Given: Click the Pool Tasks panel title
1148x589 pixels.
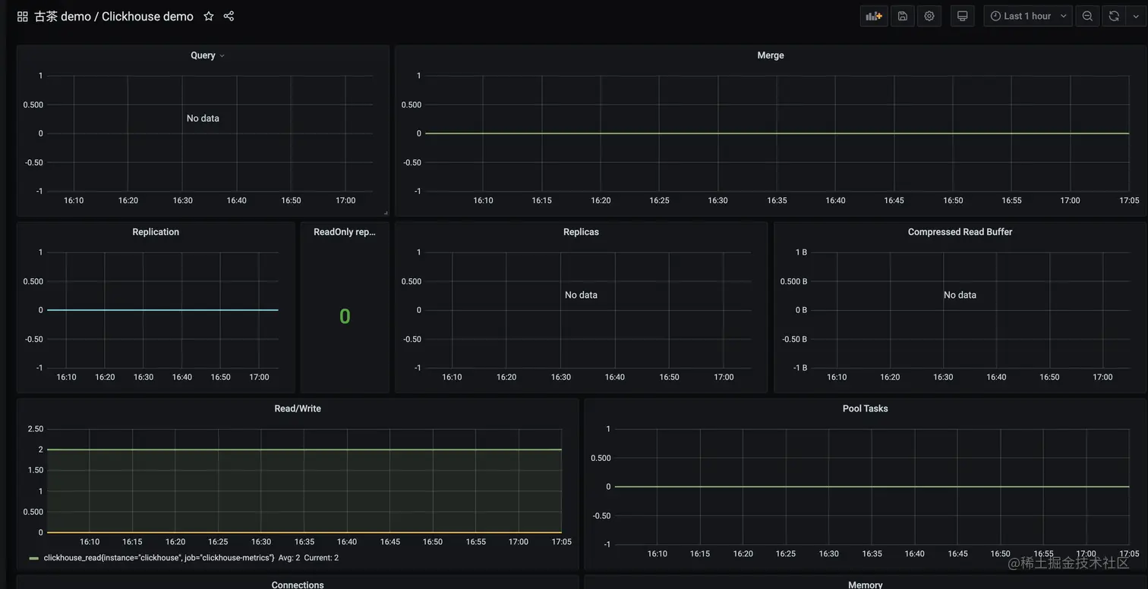Looking at the screenshot, I should click(x=865, y=409).
